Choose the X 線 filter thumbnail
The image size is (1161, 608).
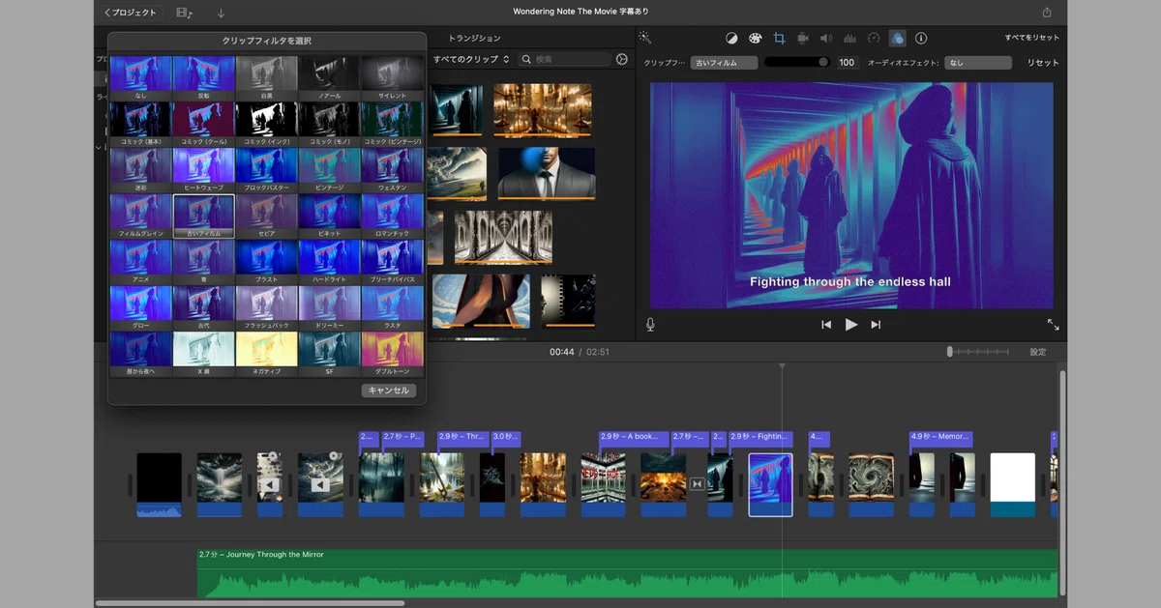[x=203, y=354]
